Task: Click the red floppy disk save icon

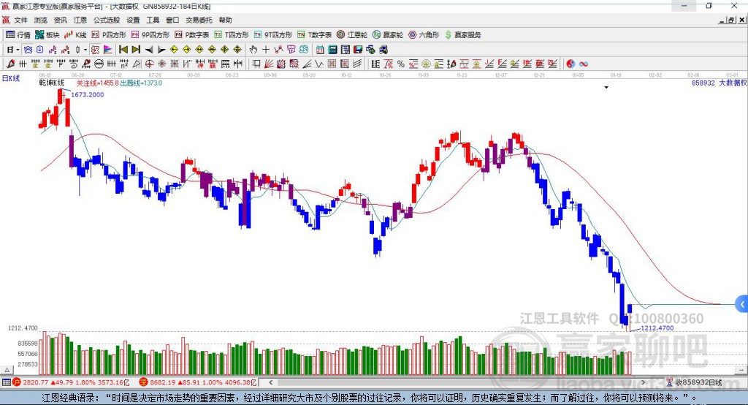Action: point(358,50)
